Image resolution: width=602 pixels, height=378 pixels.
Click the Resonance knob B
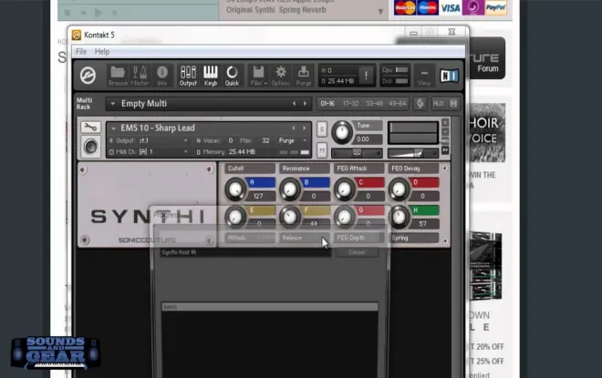coord(289,189)
